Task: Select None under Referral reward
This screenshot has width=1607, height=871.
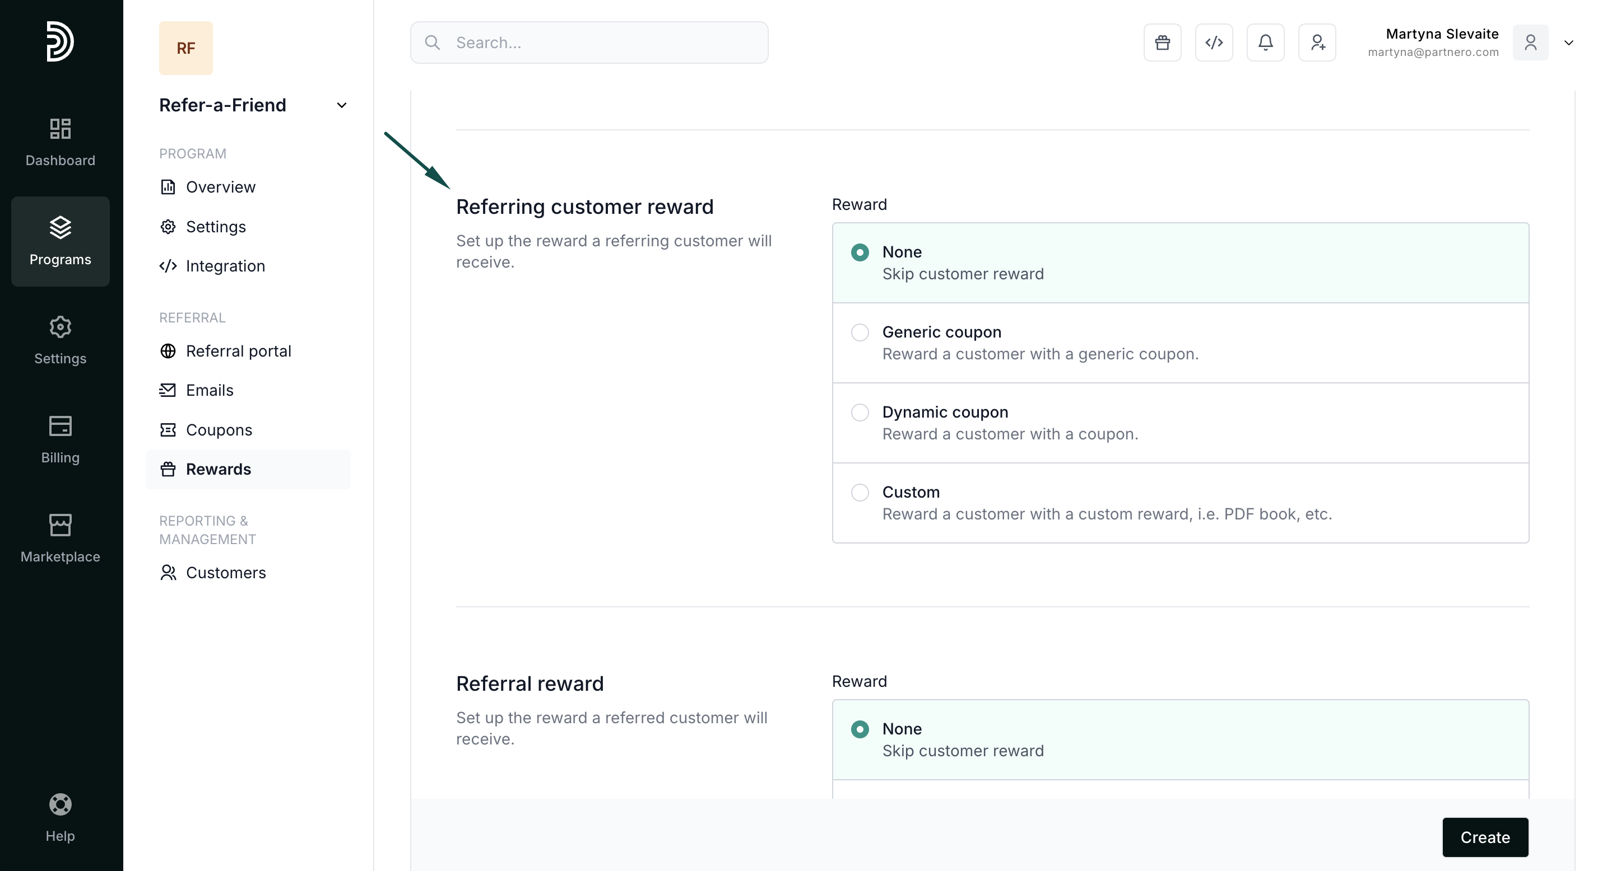Action: click(x=860, y=729)
